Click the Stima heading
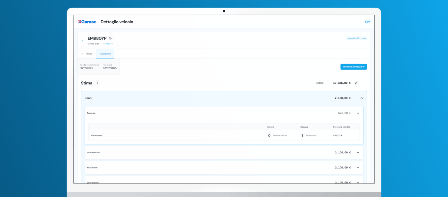Screen dimensions: 448x197 pos(87,83)
